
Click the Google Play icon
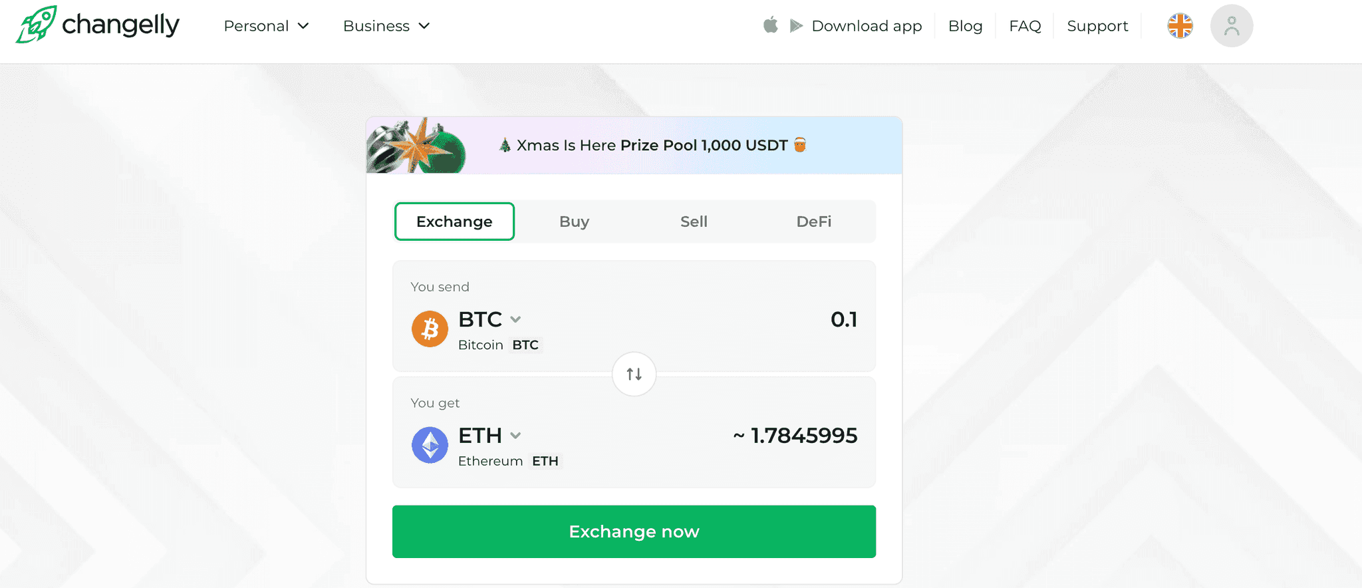(x=795, y=25)
